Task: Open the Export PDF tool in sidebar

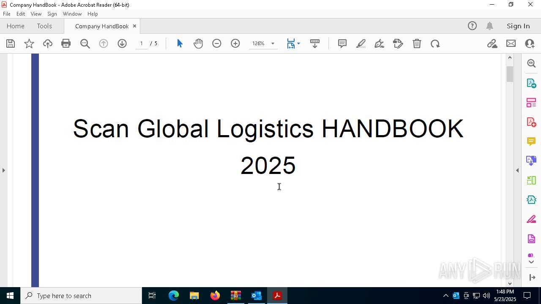Action: 531,83
